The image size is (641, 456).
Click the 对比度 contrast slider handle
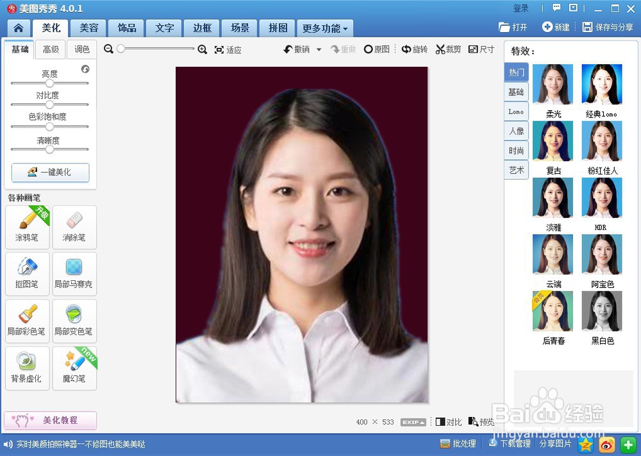49,105
